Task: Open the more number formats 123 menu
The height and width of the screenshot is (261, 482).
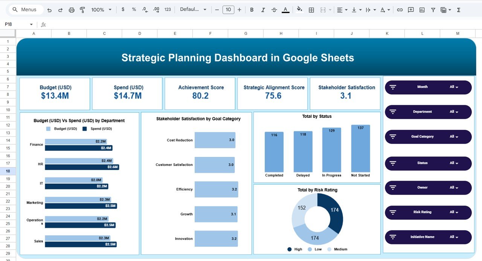Action: click(167, 10)
